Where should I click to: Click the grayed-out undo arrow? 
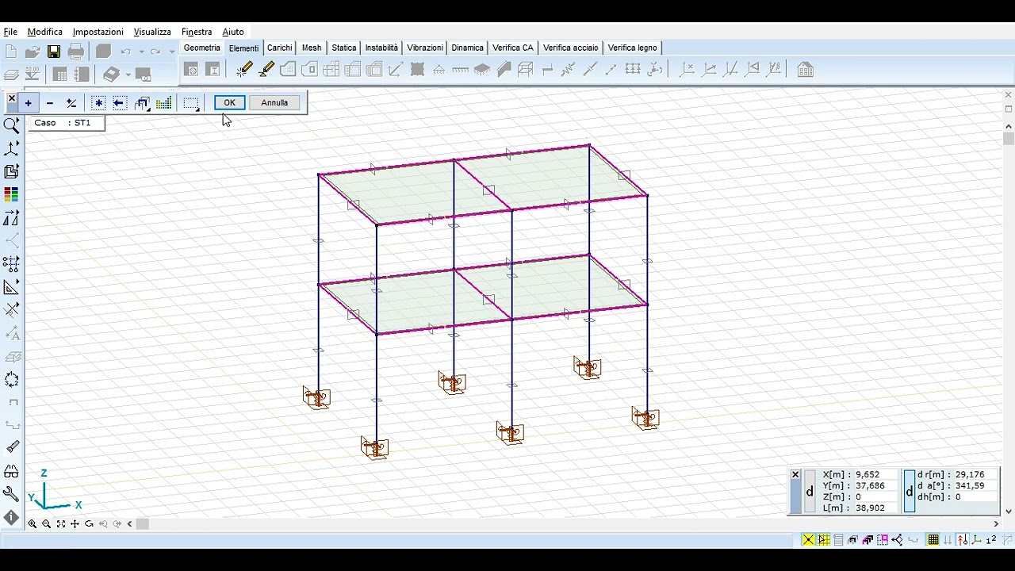coord(125,52)
